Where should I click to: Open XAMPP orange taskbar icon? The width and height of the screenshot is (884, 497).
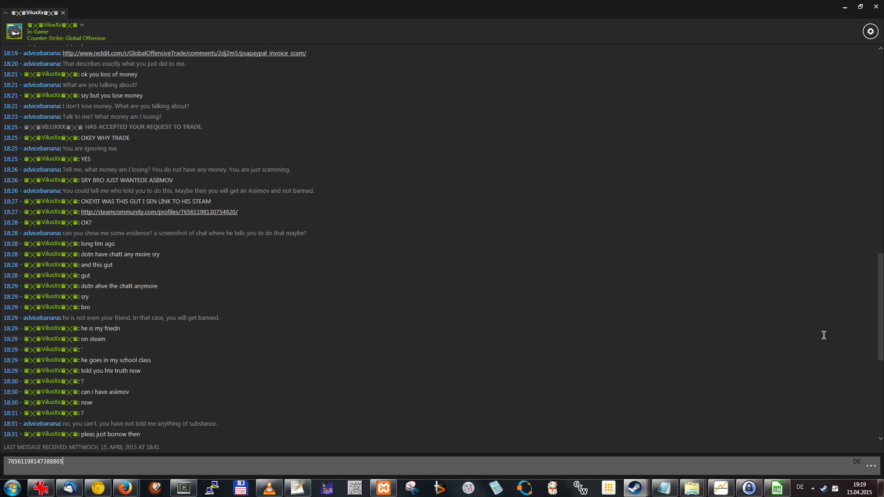[x=383, y=488]
